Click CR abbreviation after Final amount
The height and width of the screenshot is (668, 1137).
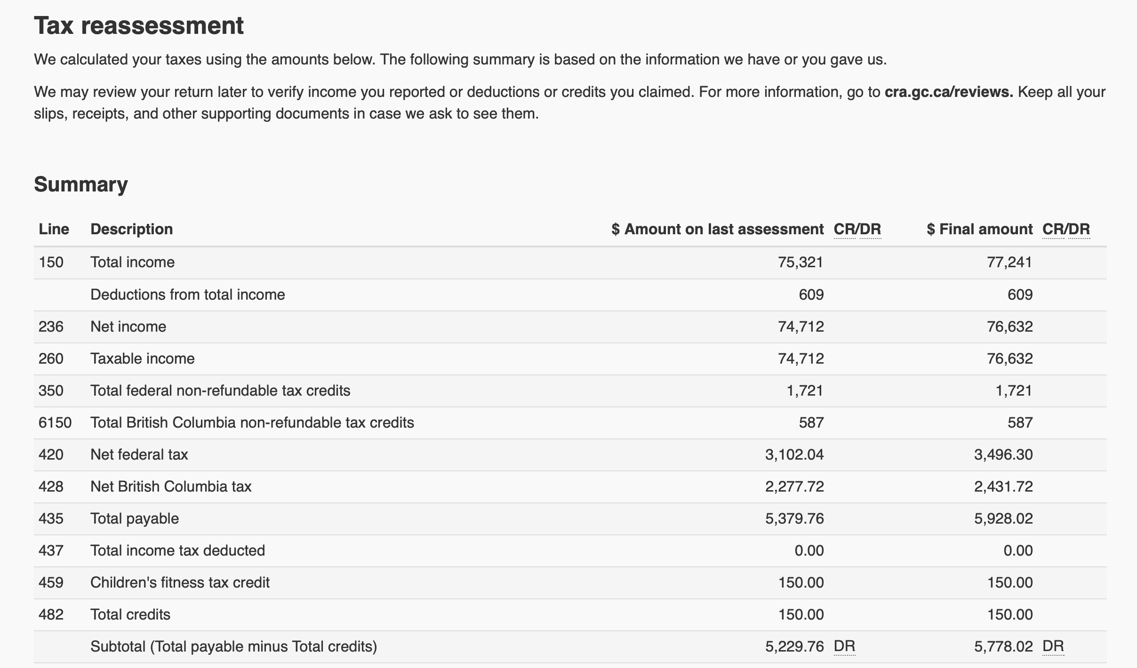(1053, 230)
